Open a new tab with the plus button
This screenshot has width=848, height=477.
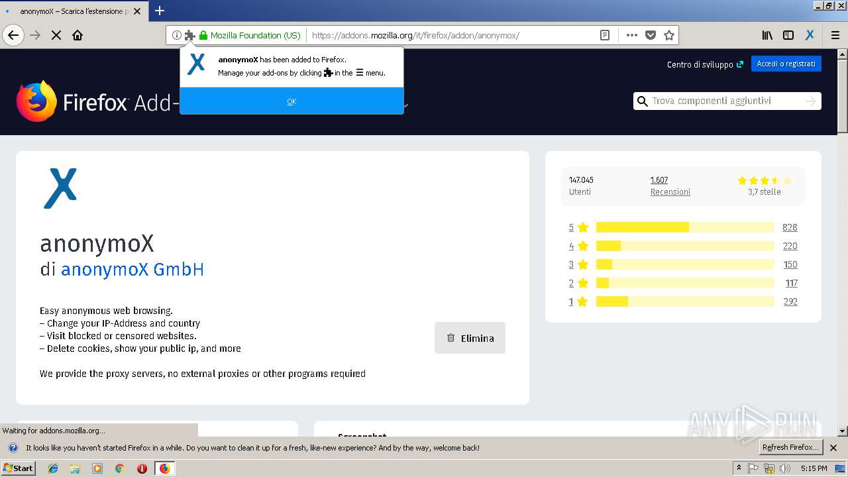tap(160, 11)
